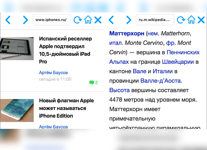This screenshot has height=150, width=207.
Task: Click the www.iphones.ru address field
Action: click(x=52, y=20)
